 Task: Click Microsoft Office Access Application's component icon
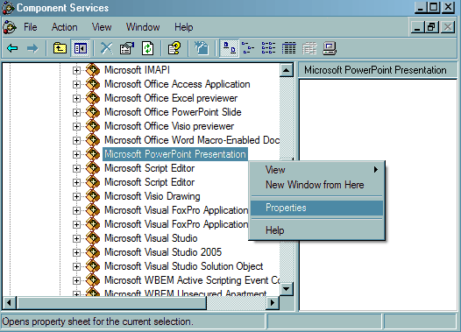(93, 84)
